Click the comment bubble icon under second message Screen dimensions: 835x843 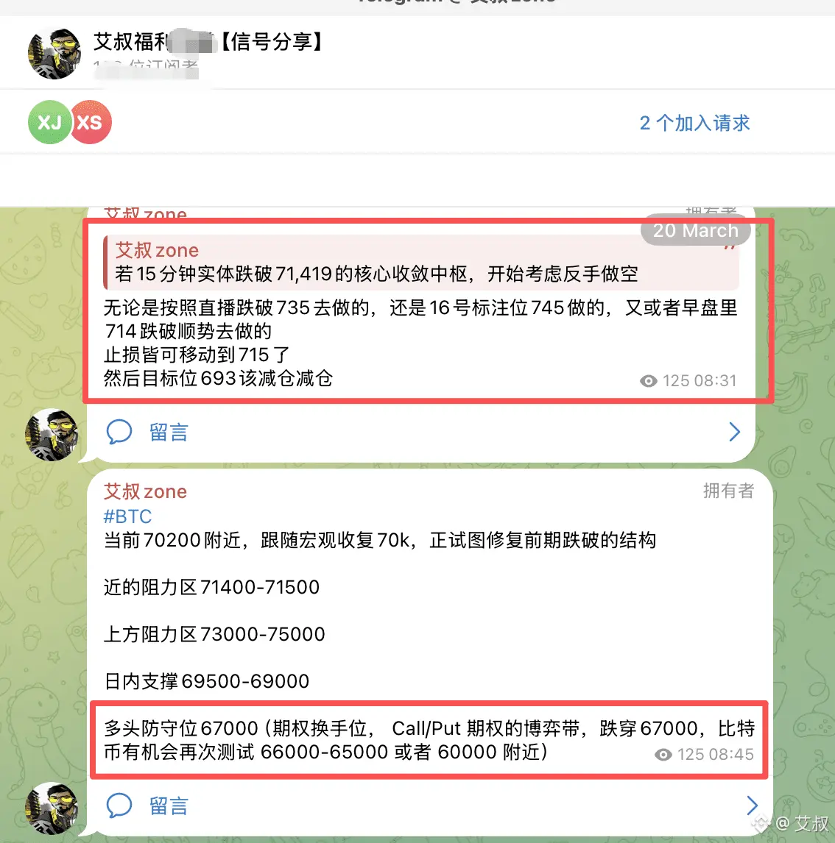coord(119,805)
